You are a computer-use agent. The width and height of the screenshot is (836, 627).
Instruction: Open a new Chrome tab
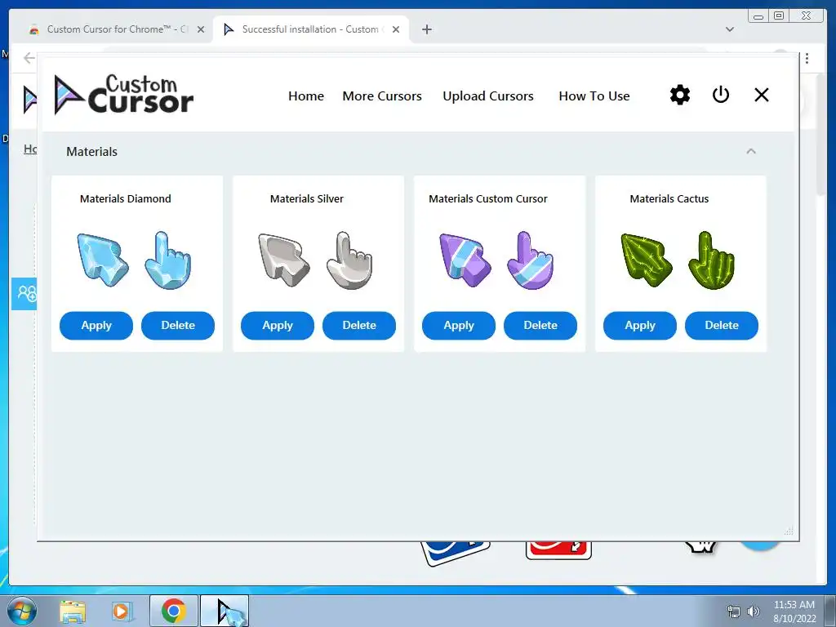pyautogui.click(x=426, y=29)
